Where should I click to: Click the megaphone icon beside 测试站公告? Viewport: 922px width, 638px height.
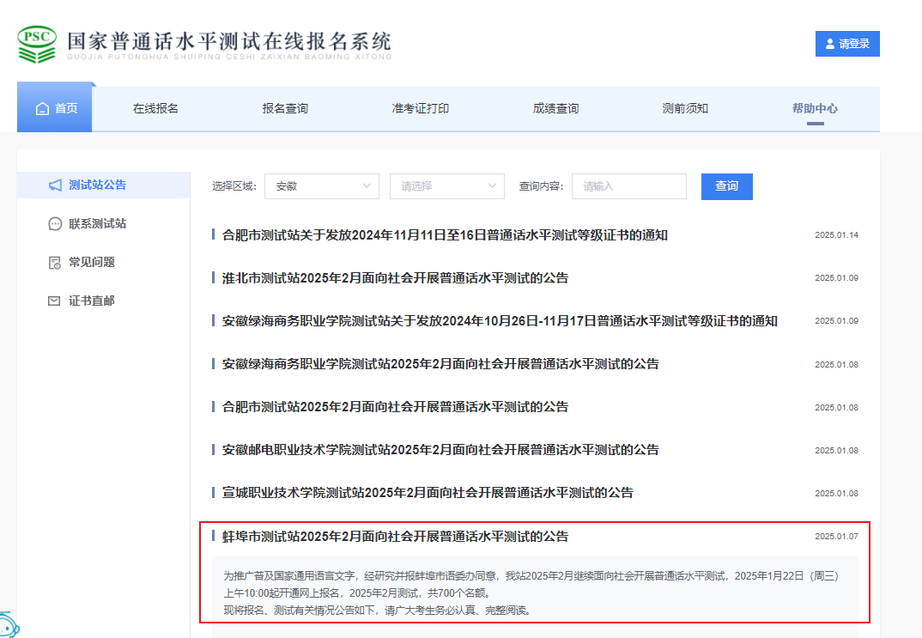55,185
